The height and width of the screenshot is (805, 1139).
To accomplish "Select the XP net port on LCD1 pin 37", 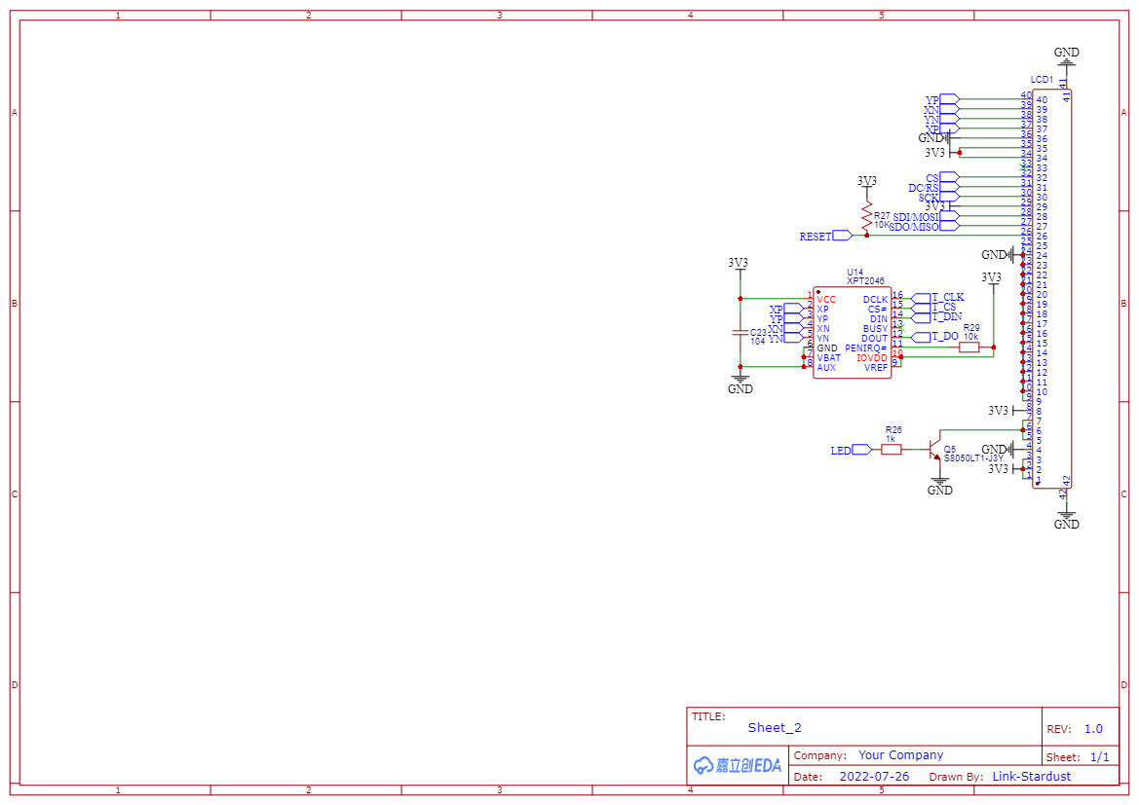I will [x=949, y=128].
